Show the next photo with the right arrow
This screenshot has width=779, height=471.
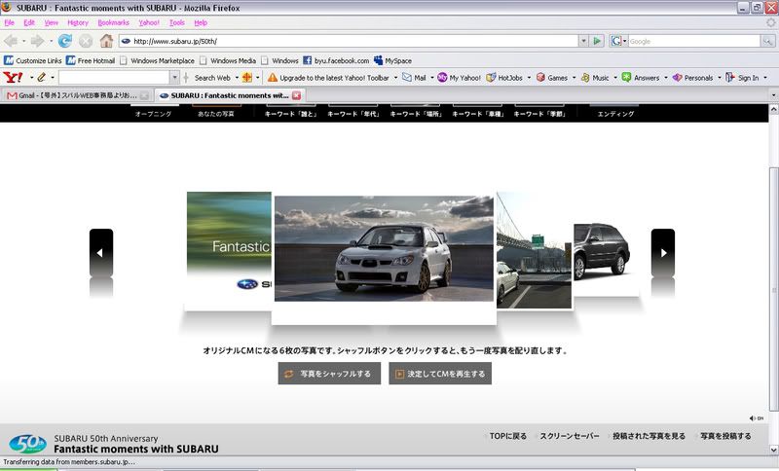click(663, 253)
